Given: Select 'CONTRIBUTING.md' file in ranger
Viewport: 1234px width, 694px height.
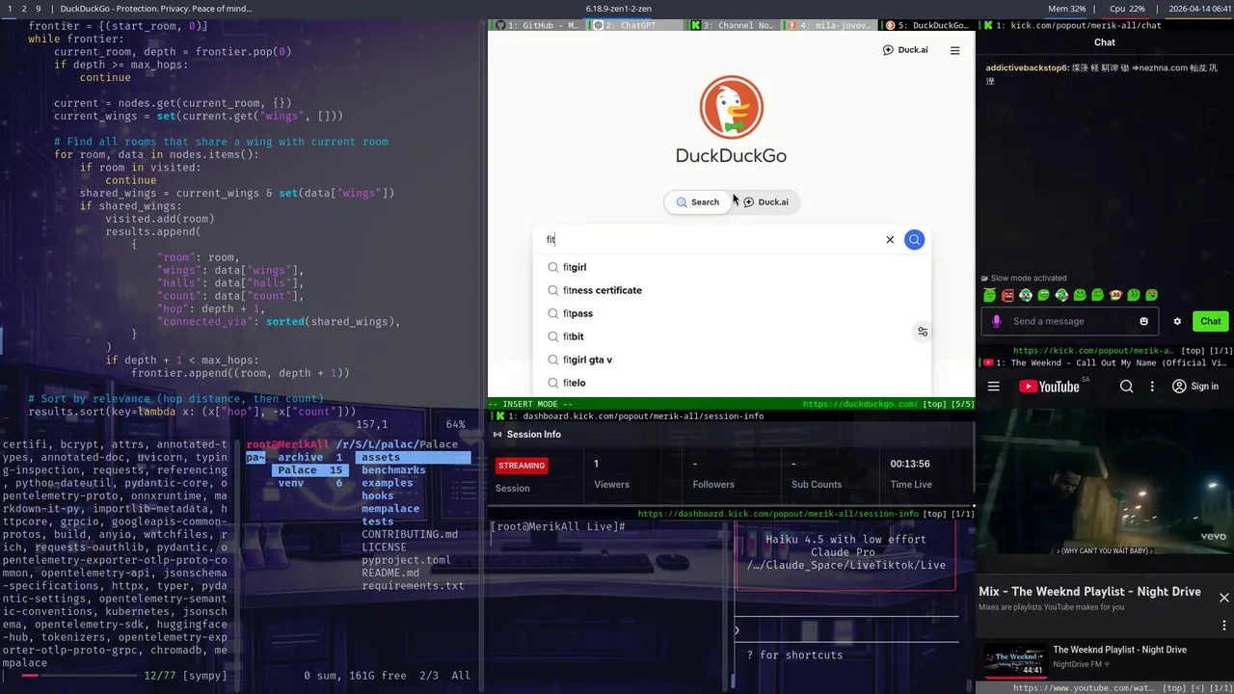Looking at the screenshot, I should pos(410,534).
